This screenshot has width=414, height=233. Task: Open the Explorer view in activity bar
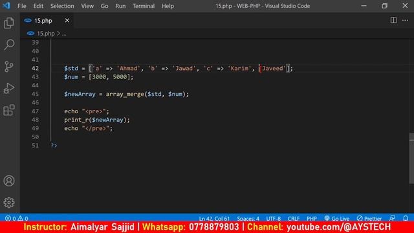(9, 23)
